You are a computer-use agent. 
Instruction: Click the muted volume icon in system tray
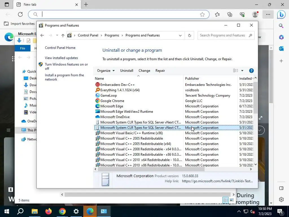point(252,211)
